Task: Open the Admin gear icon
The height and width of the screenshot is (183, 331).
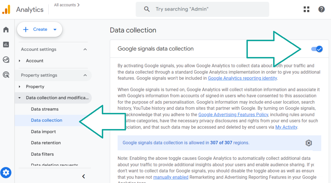Action: pyautogui.click(x=6, y=173)
